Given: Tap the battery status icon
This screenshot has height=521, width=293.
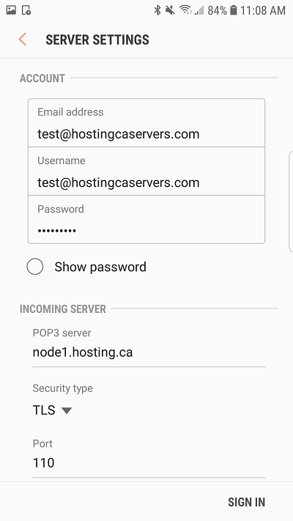Looking at the screenshot, I should tap(234, 10).
